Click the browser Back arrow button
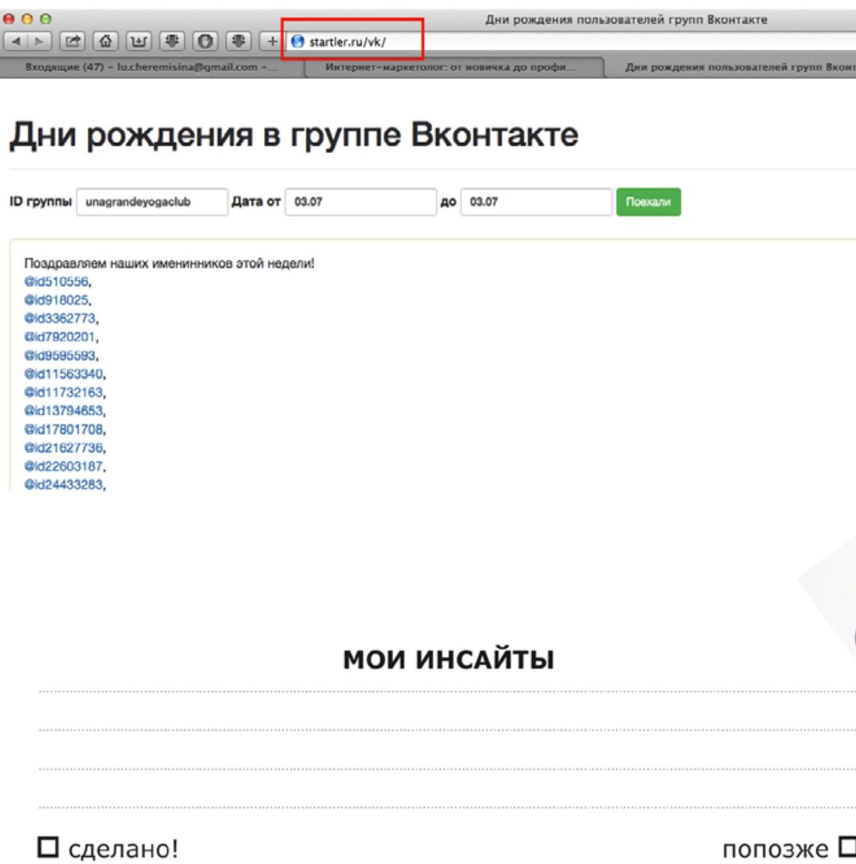The image size is (856, 864). click(16, 41)
